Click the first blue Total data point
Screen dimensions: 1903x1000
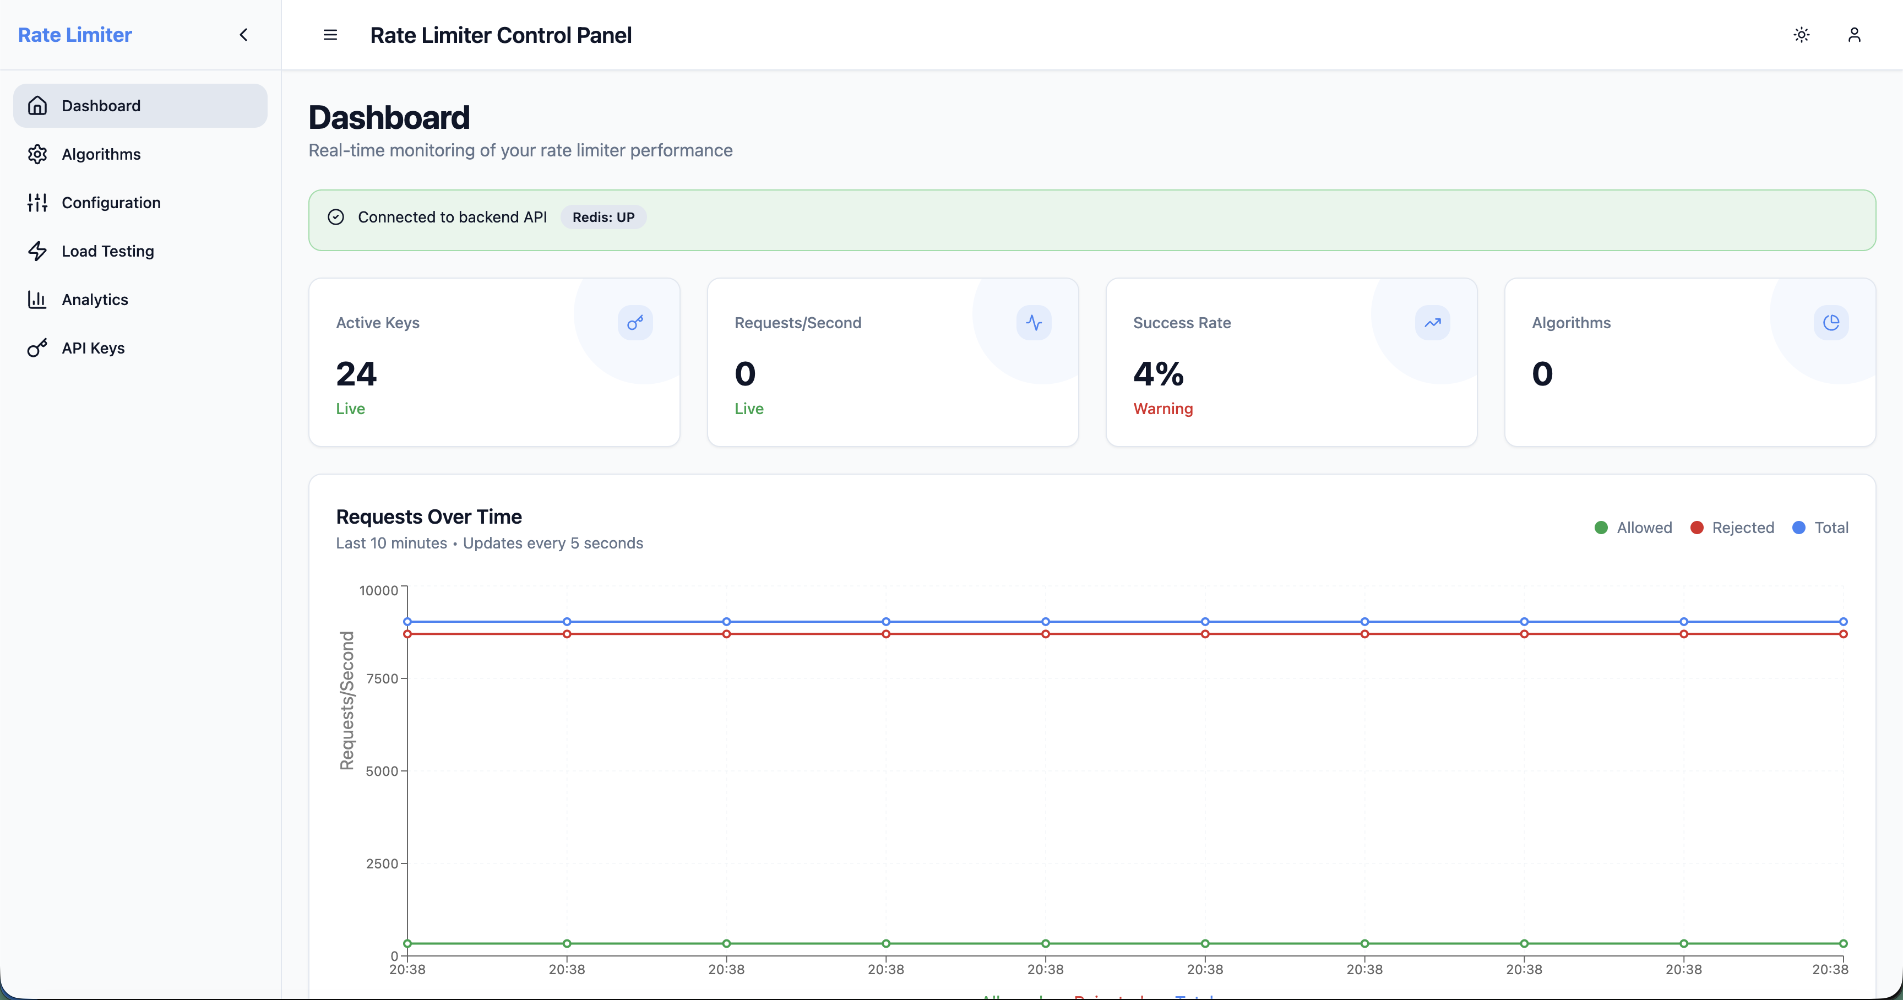coord(407,622)
